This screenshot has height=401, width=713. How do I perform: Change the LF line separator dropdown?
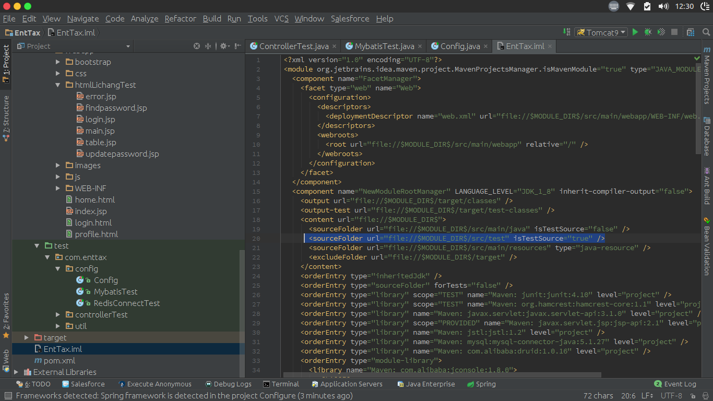click(647, 396)
